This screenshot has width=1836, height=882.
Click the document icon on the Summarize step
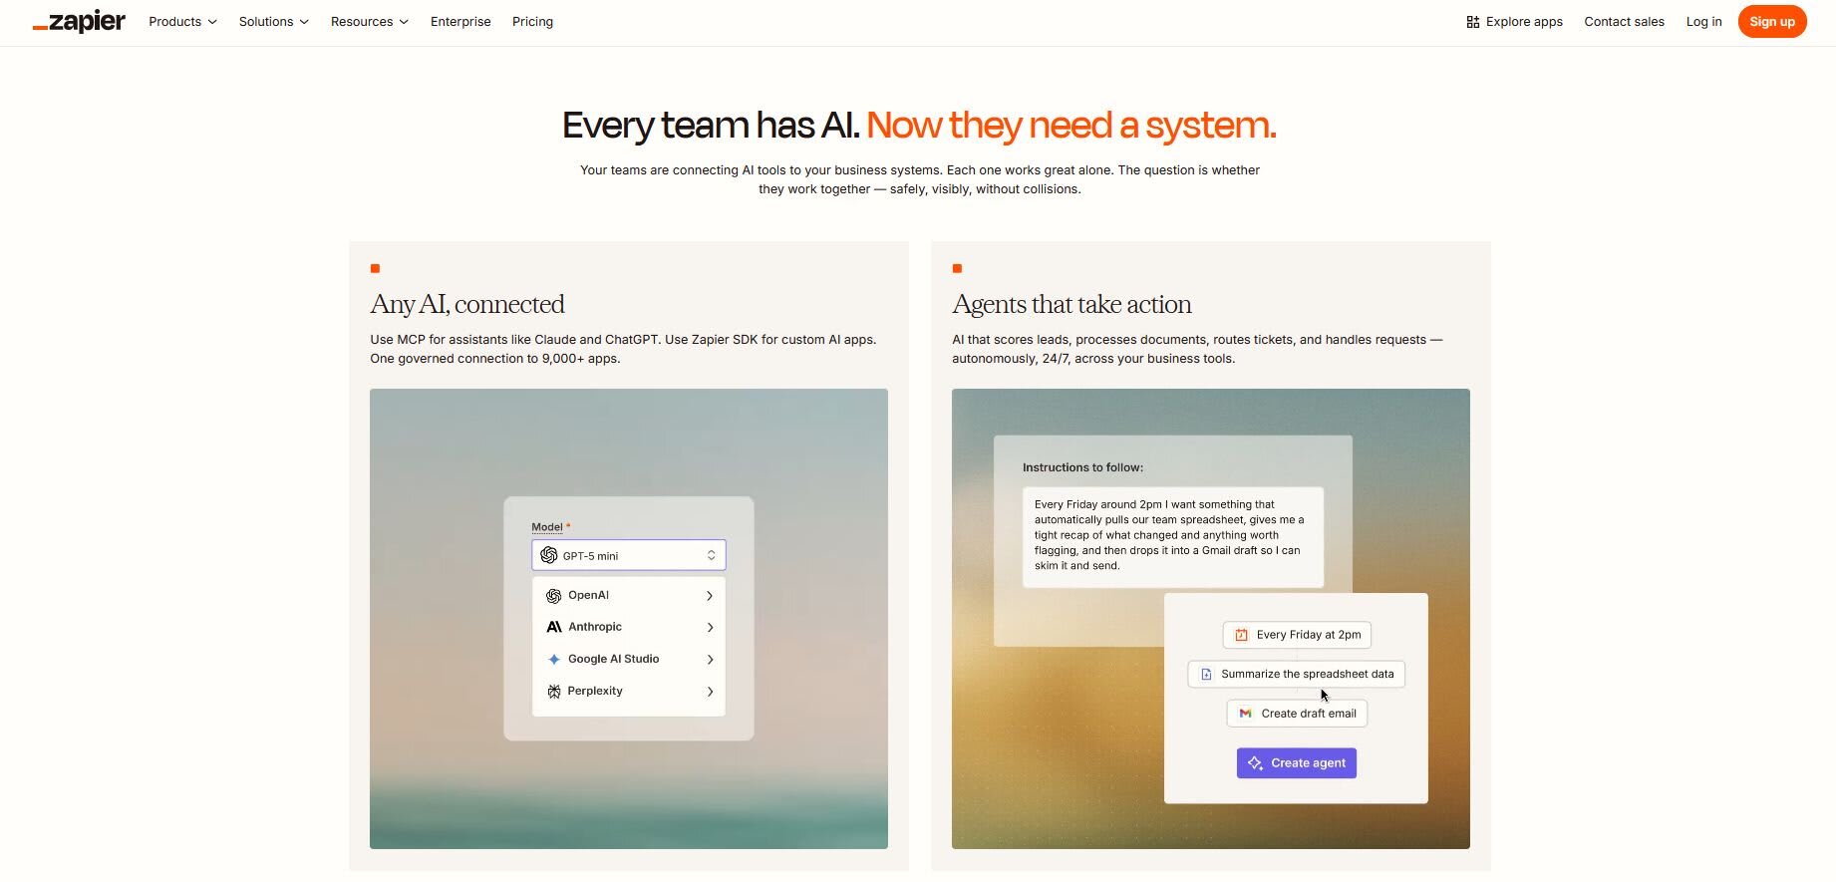click(x=1206, y=675)
